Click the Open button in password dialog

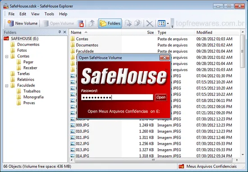point(161,97)
